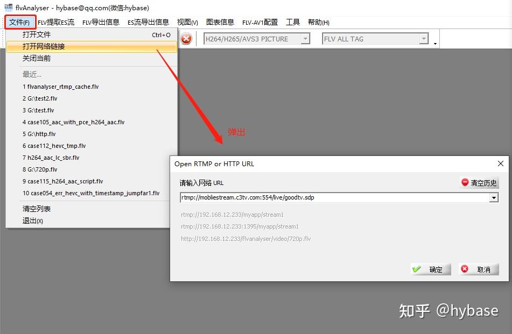
Task: Open the 工具 menu
Action: [292, 22]
